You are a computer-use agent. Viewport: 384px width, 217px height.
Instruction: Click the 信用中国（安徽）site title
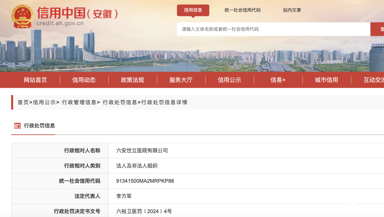[x=78, y=13]
